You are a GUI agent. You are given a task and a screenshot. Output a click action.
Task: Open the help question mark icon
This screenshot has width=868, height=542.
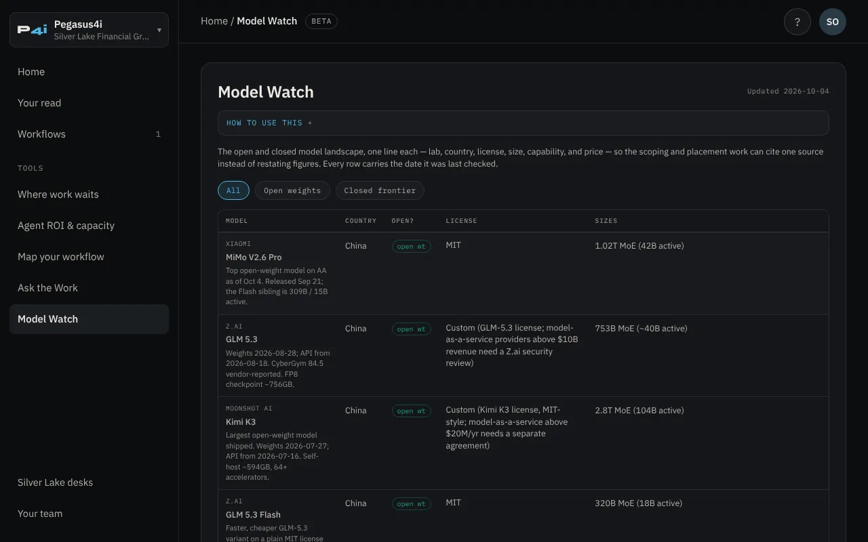click(x=797, y=22)
